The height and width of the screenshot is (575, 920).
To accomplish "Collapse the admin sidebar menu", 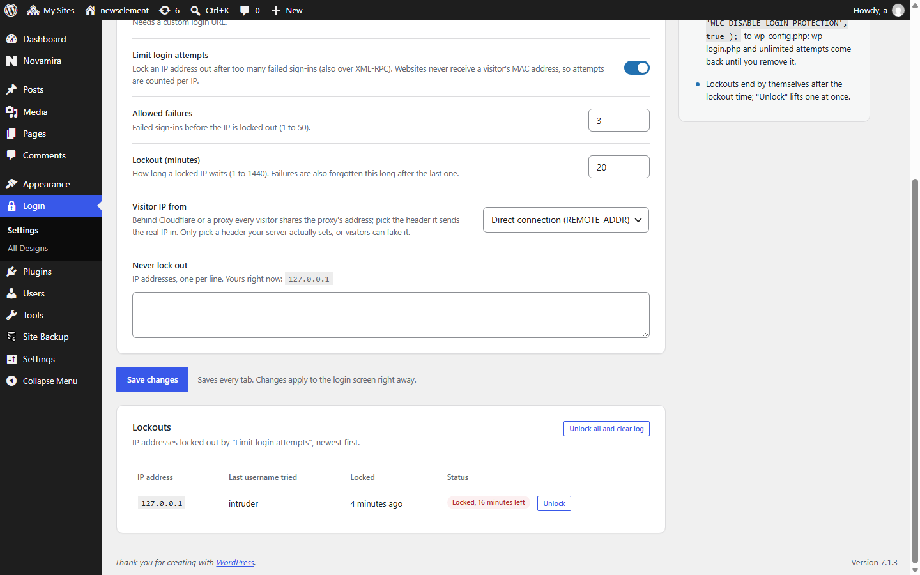I will coord(51,381).
